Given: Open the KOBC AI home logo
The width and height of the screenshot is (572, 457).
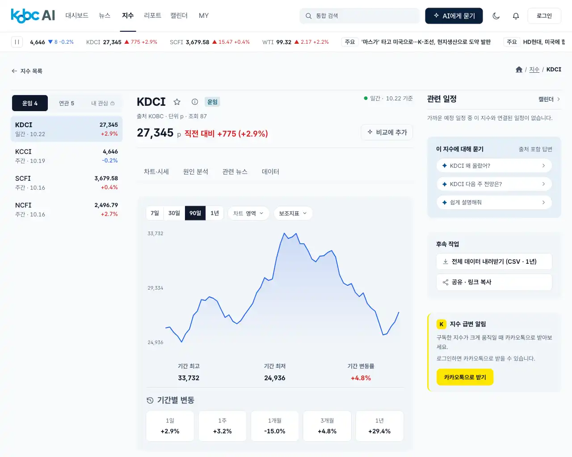Looking at the screenshot, I should 33,16.
